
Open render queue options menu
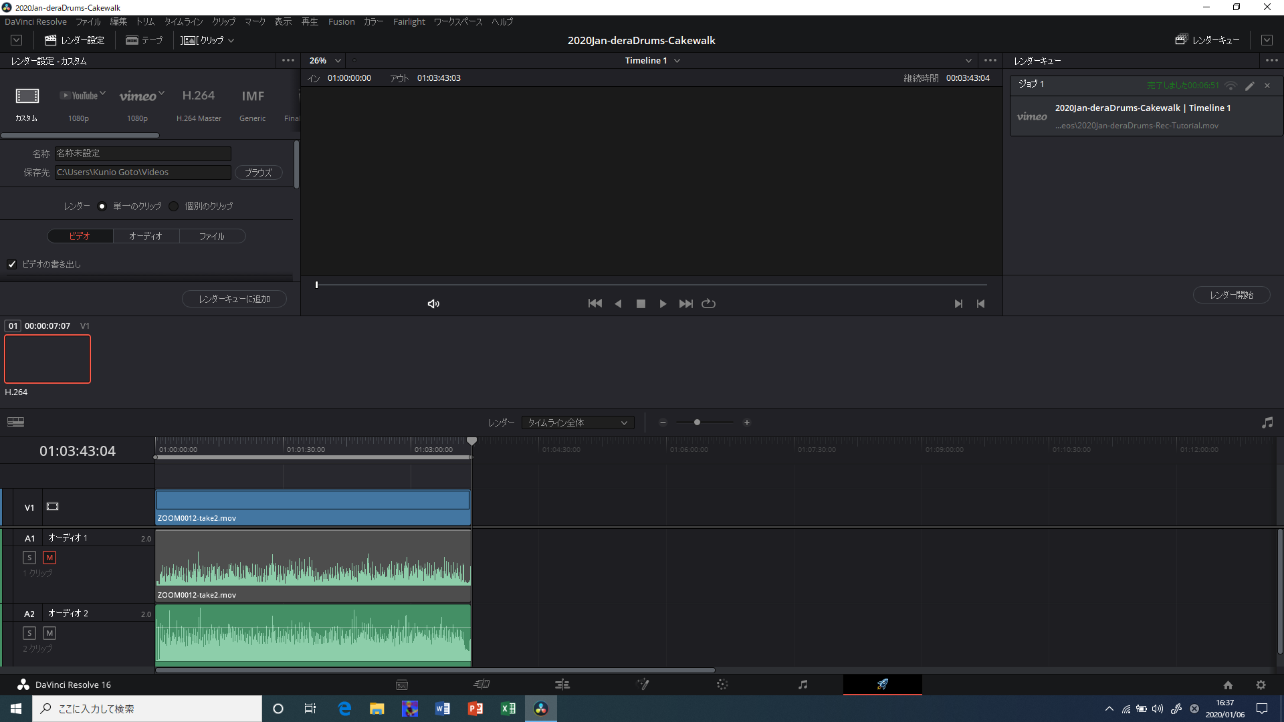click(x=1271, y=60)
